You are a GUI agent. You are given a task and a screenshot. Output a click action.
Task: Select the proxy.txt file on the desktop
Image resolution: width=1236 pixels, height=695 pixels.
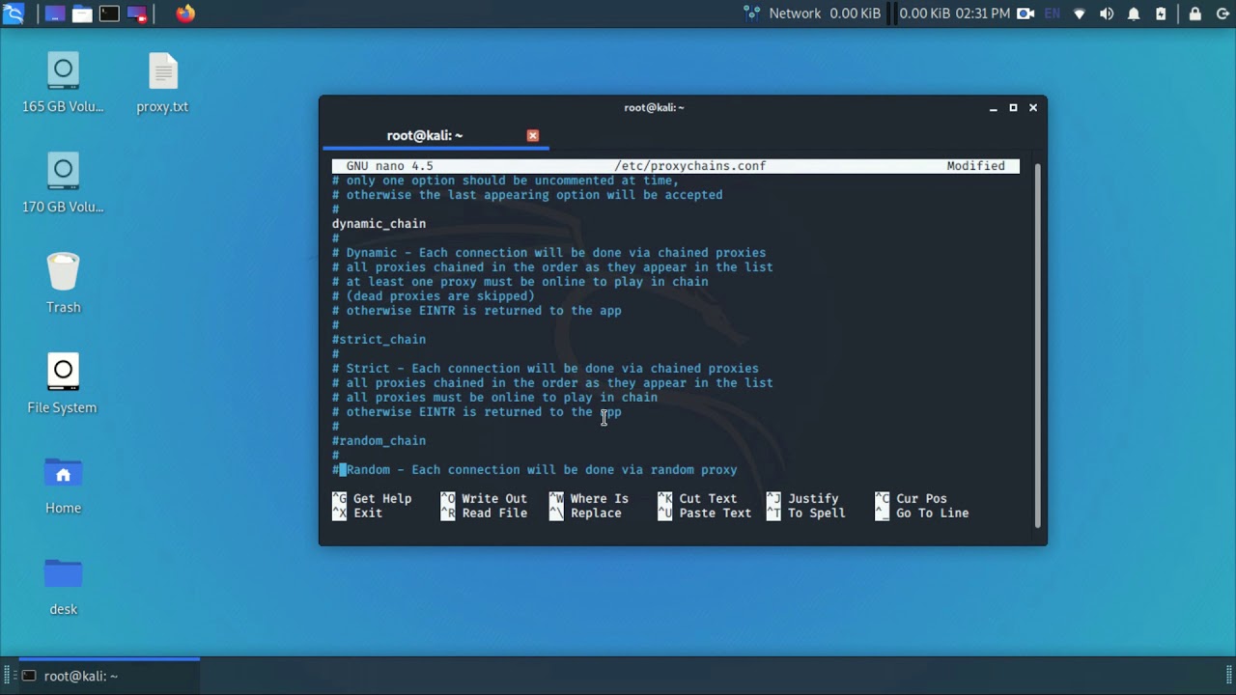tap(162, 83)
